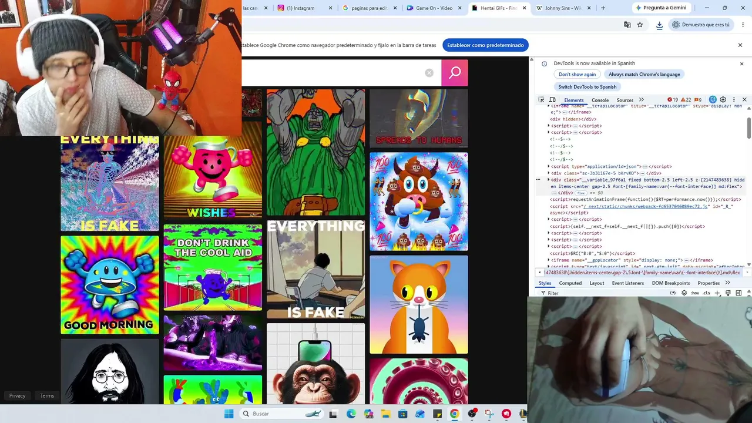Click Don't show again button

[577, 75]
